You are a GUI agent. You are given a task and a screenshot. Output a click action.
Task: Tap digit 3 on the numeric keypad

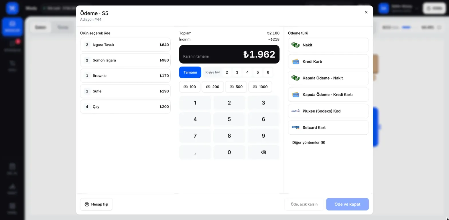263,103
